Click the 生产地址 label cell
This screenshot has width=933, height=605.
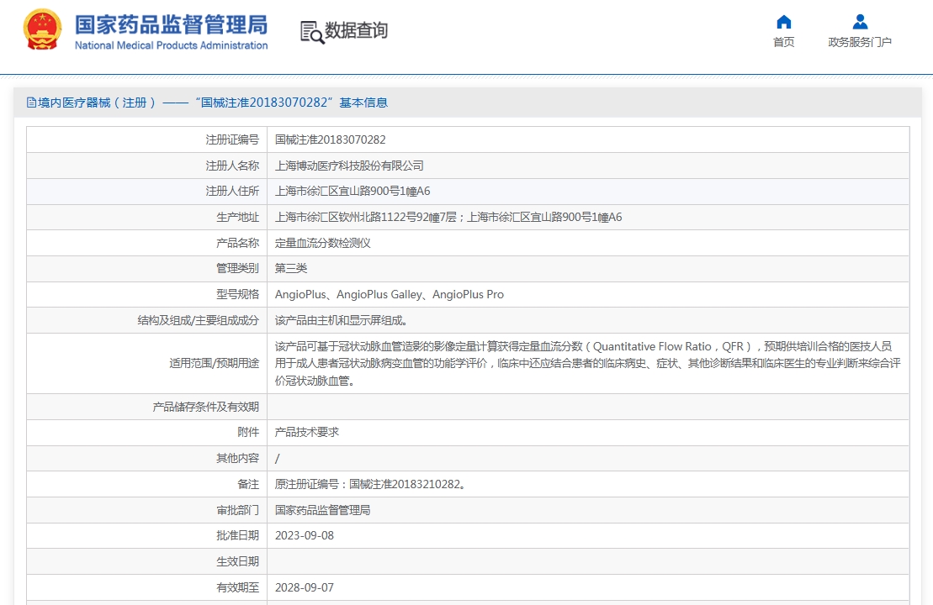pyautogui.click(x=147, y=218)
